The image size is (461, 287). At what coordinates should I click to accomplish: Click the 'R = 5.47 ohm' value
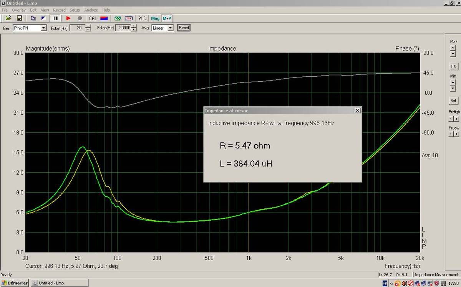[245, 146]
